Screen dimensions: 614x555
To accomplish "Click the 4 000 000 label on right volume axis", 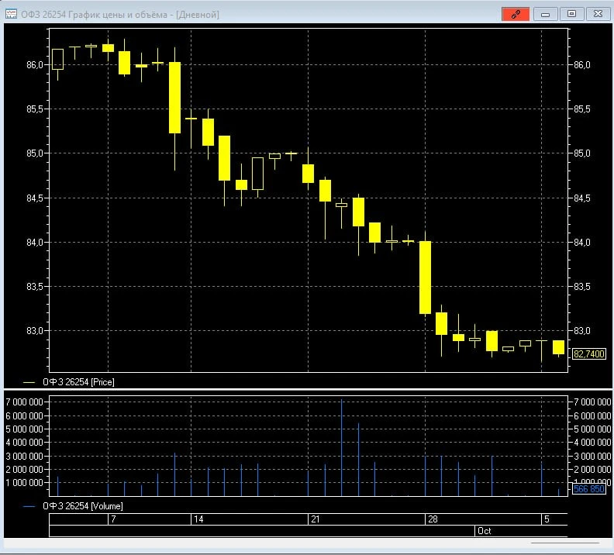I will click(x=592, y=443).
